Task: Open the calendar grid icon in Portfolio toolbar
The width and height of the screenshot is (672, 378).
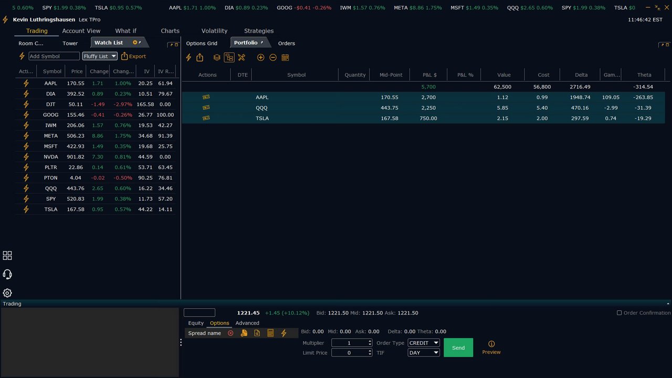Action: point(286,57)
